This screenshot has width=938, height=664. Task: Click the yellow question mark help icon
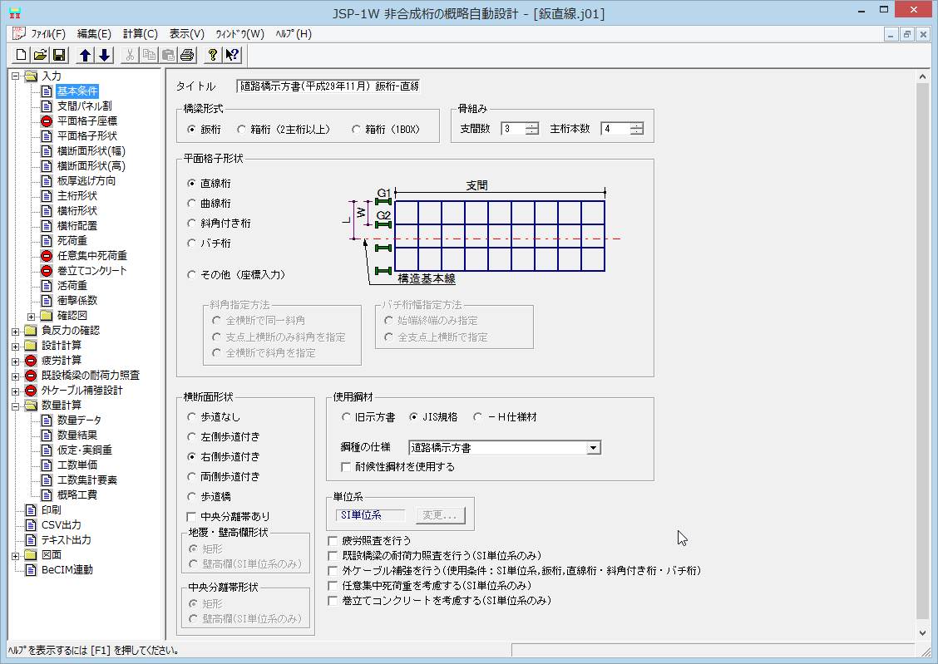(213, 56)
